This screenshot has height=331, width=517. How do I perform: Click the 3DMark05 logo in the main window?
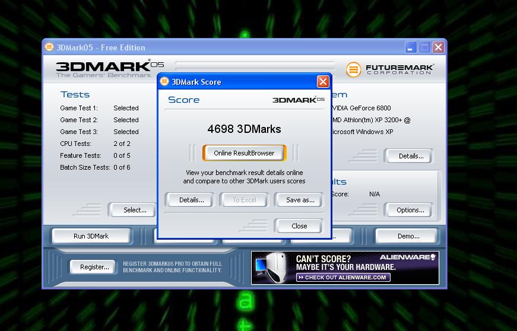(x=109, y=69)
